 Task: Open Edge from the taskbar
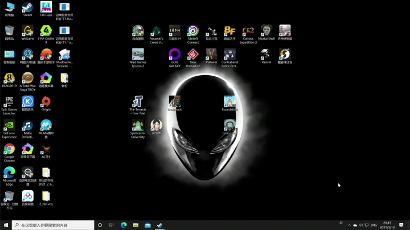(124, 225)
